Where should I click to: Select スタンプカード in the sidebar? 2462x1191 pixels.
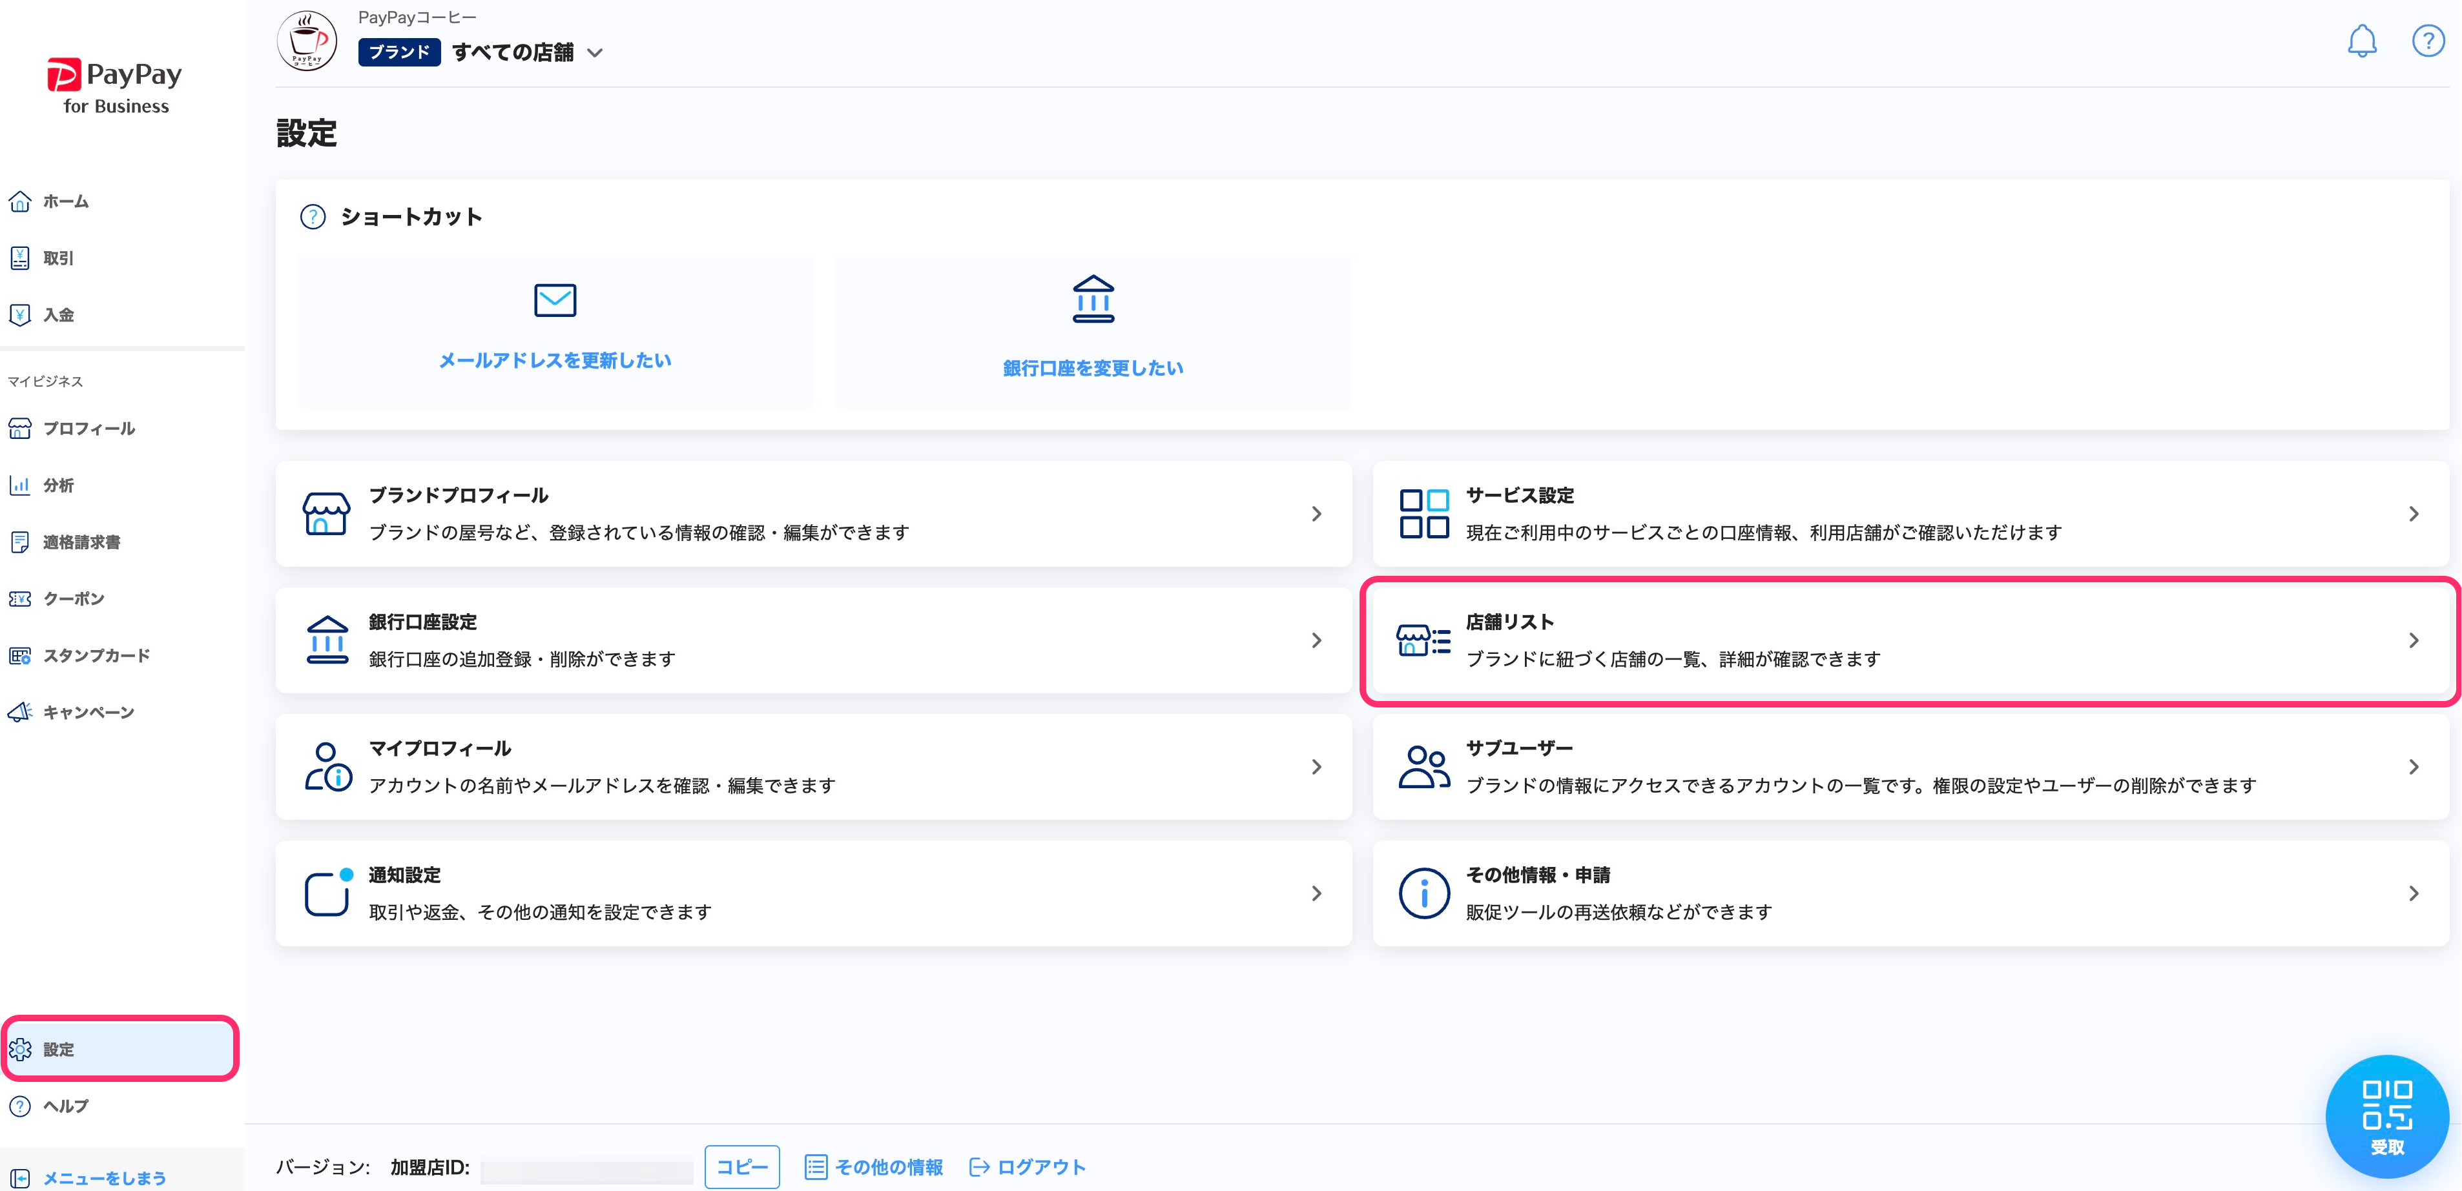pyautogui.click(x=96, y=655)
